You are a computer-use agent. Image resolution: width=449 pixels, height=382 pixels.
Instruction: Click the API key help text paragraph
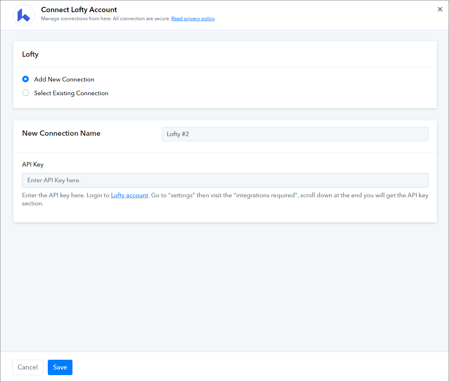coord(225,199)
